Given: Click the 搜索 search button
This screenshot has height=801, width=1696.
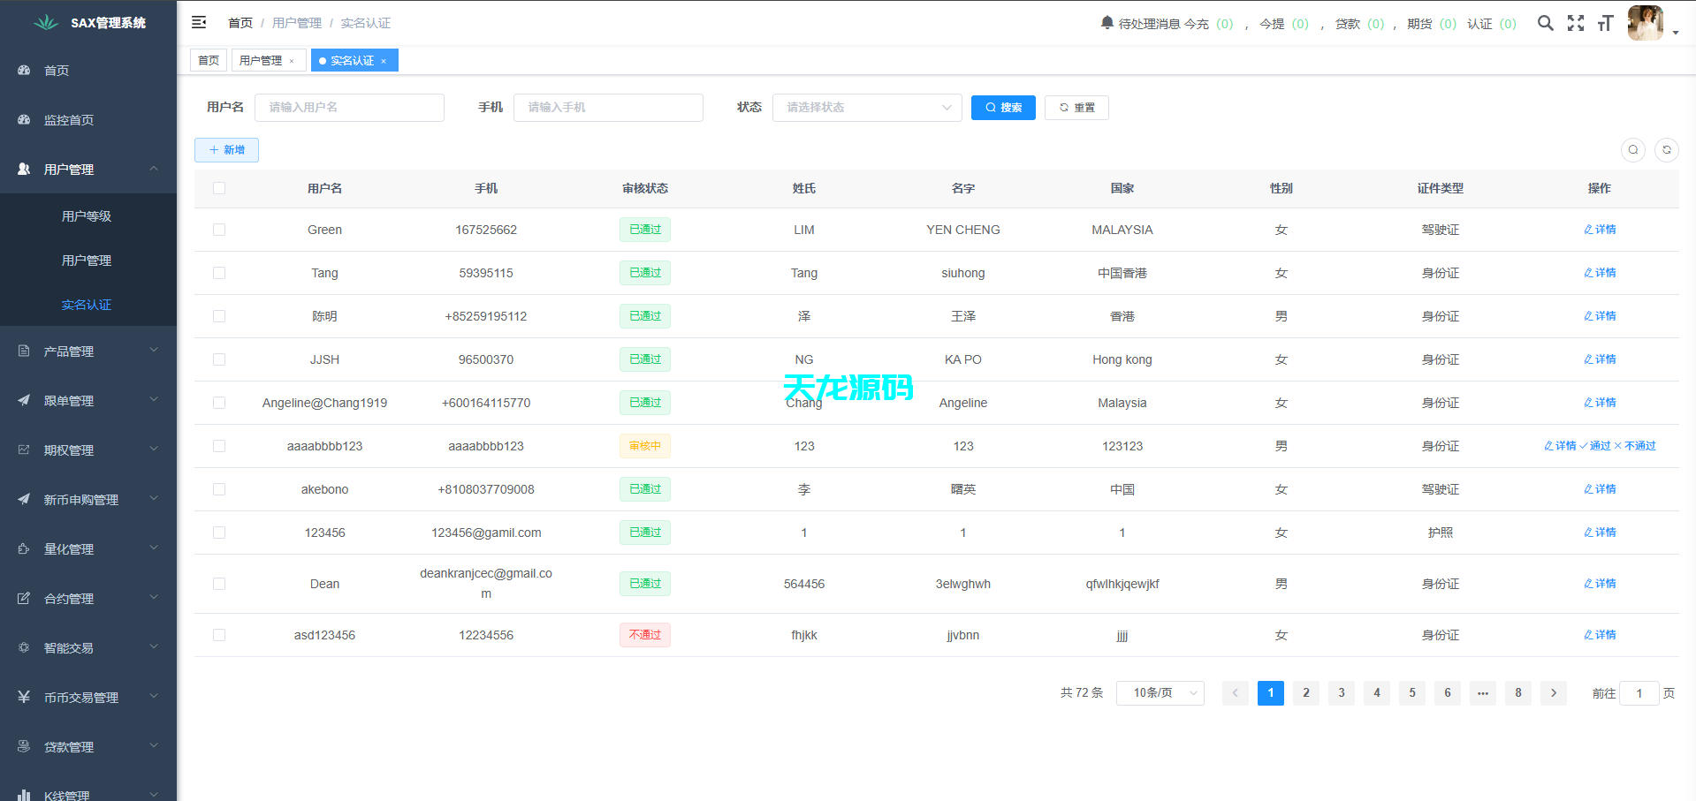Looking at the screenshot, I should click(x=1003, y=107).
